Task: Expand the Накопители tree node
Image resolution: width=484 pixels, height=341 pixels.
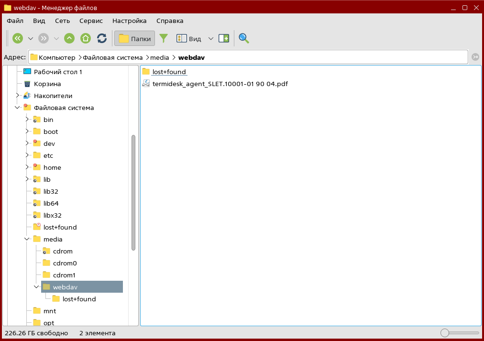Action: (18, 96)
